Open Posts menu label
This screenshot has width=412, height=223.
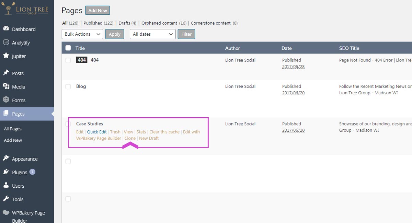[x=18, y=73]
